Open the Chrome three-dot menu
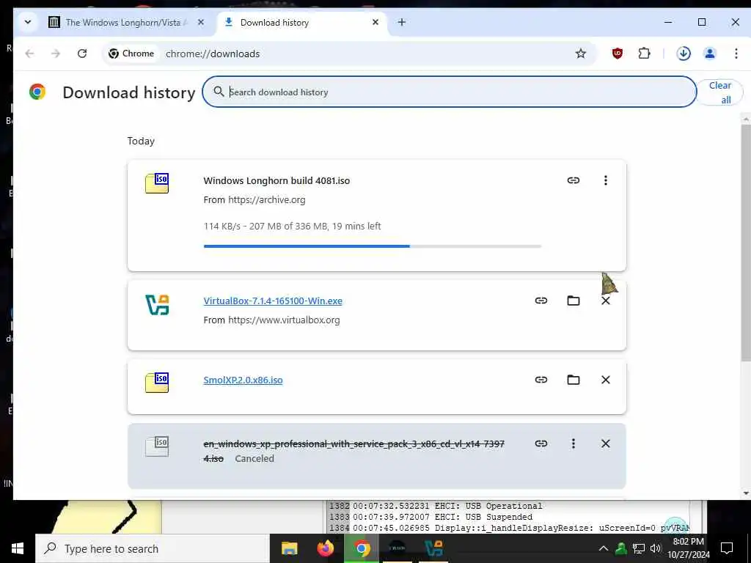This screenshot has height=563, width=751. 736,54
